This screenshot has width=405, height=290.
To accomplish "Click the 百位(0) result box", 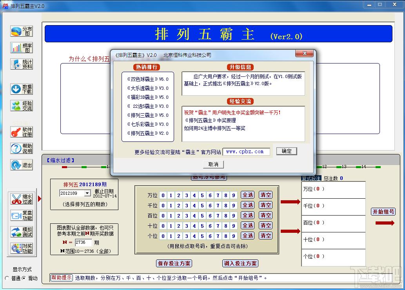I will tap(333, 224).
